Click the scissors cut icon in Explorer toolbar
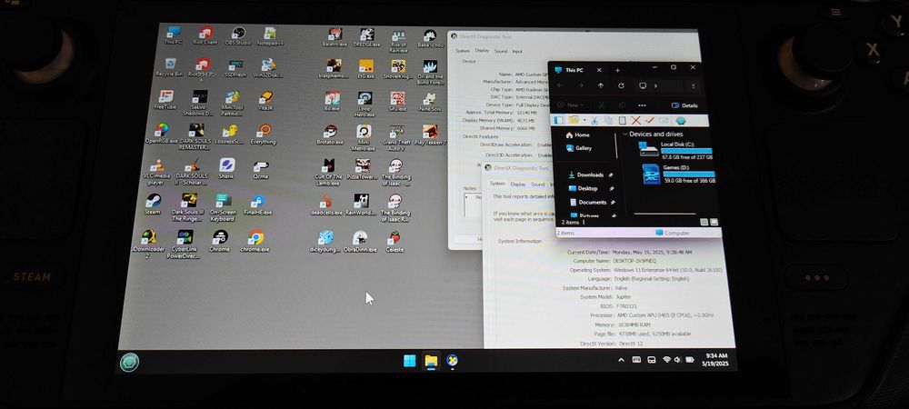Viewport: 909px width, 409px height. click(594, 121)
